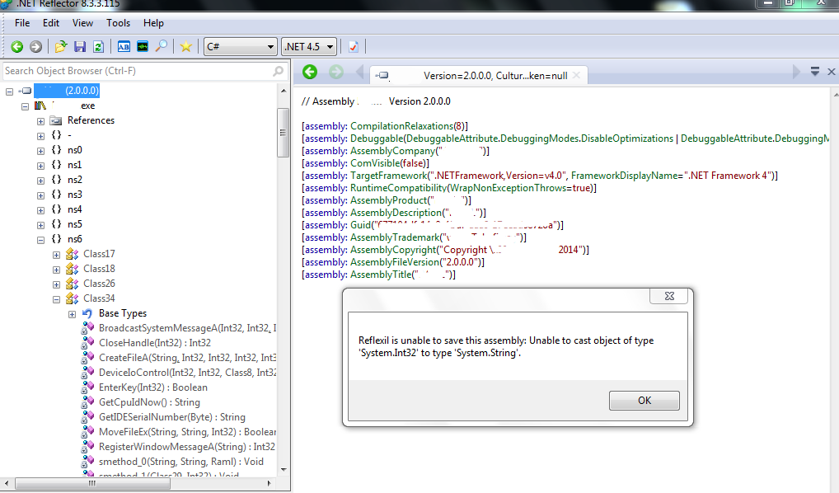Open the File menu
The image size is (839, 493).
[22, 23]
